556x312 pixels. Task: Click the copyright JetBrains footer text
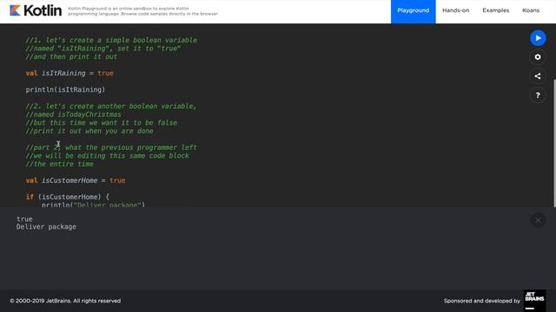[65, 301]
